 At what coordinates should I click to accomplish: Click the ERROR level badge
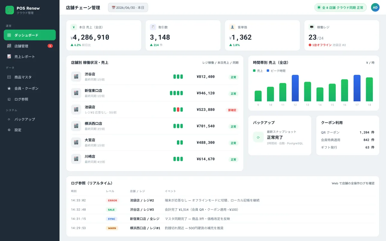pos(113,200)
